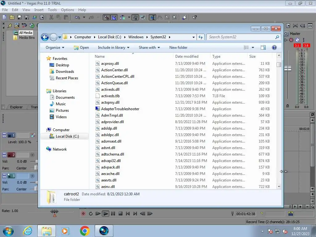Toggle the Enable Snapping icon in Vegas toolbar
316x237 pixels.
coord(106,17)
